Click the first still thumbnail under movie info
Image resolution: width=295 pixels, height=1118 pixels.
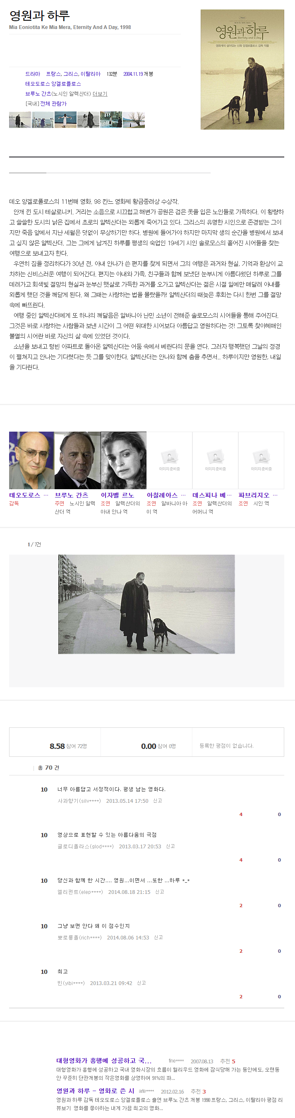[x=20, y=120]
